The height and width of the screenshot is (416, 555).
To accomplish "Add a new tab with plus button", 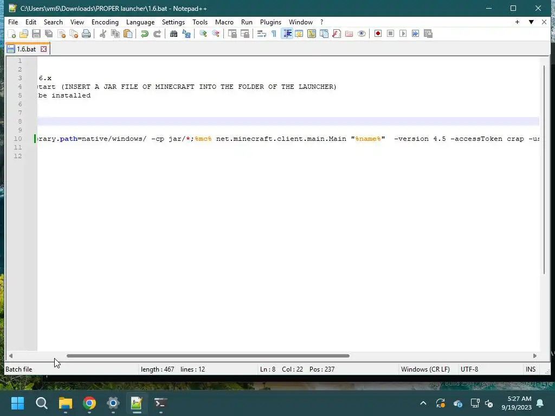I will 517,22.
